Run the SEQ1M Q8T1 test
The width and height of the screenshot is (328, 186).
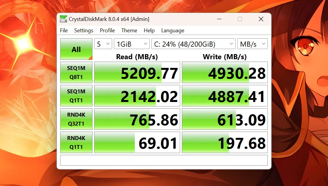pos(76,72)
